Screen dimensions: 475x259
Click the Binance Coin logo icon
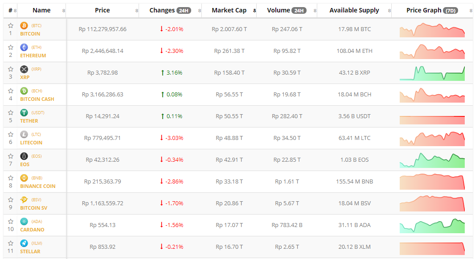tap(24, 178)
